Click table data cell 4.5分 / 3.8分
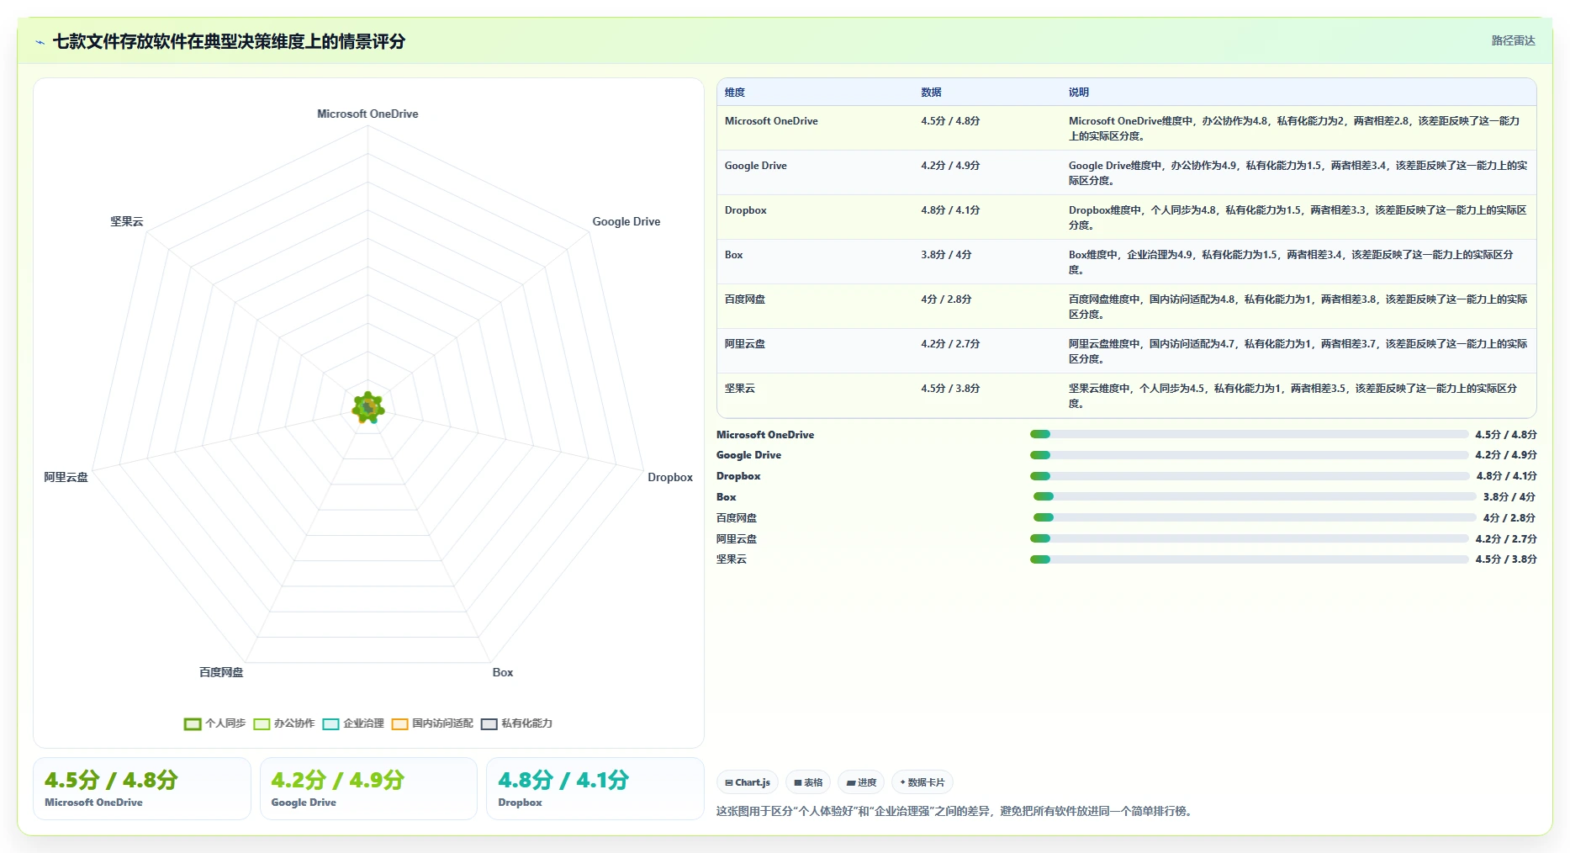This screenshot has width=1570, height=853. pyautogui.click(x=950, y=389)
